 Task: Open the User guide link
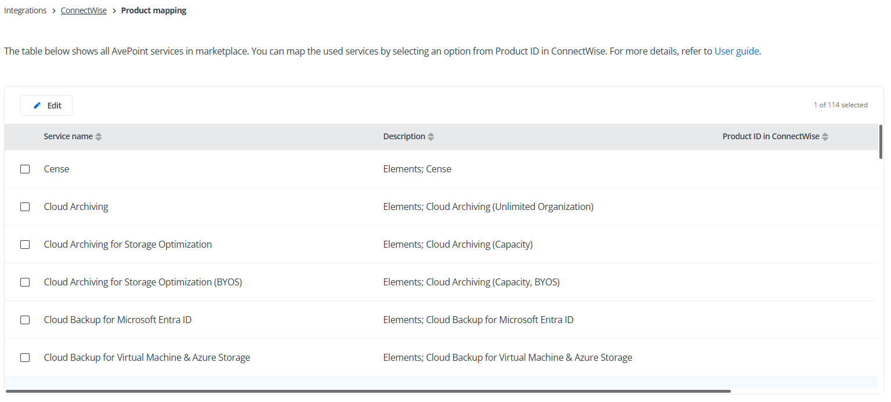click(736, 51)
